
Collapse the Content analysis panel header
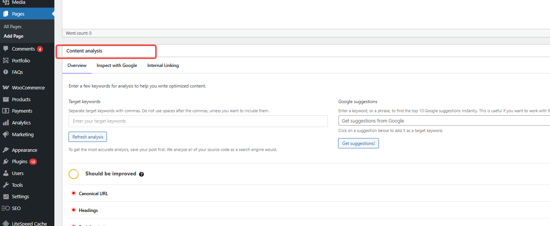click(84, 51)
